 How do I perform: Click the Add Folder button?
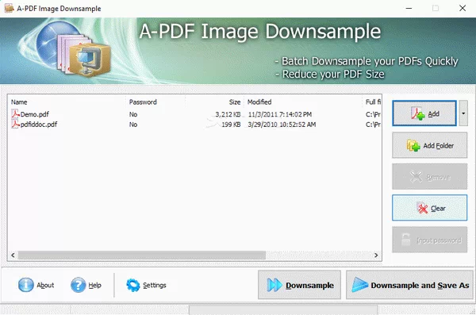click(x=429, y=145)
